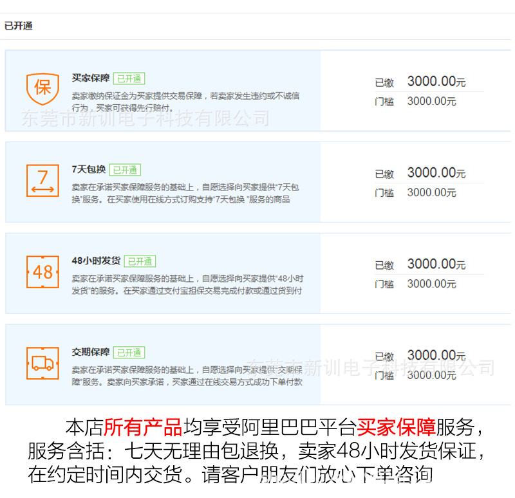The width and height of the screenshot is (515, 498).
Task: Click the 买家保障 description paragraph
Action: (185, 102)
